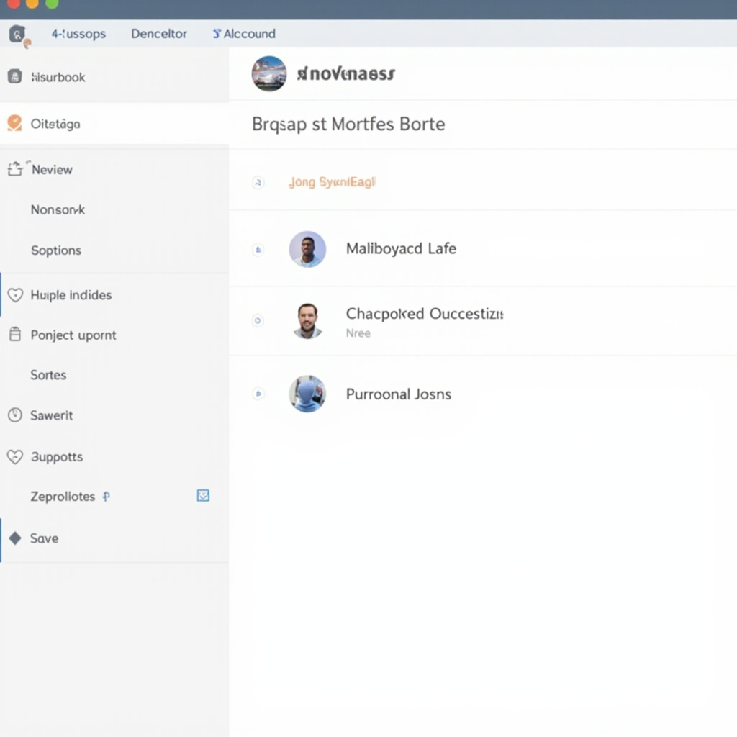Open Neview in the sidebar

click(x=52, y=170)
